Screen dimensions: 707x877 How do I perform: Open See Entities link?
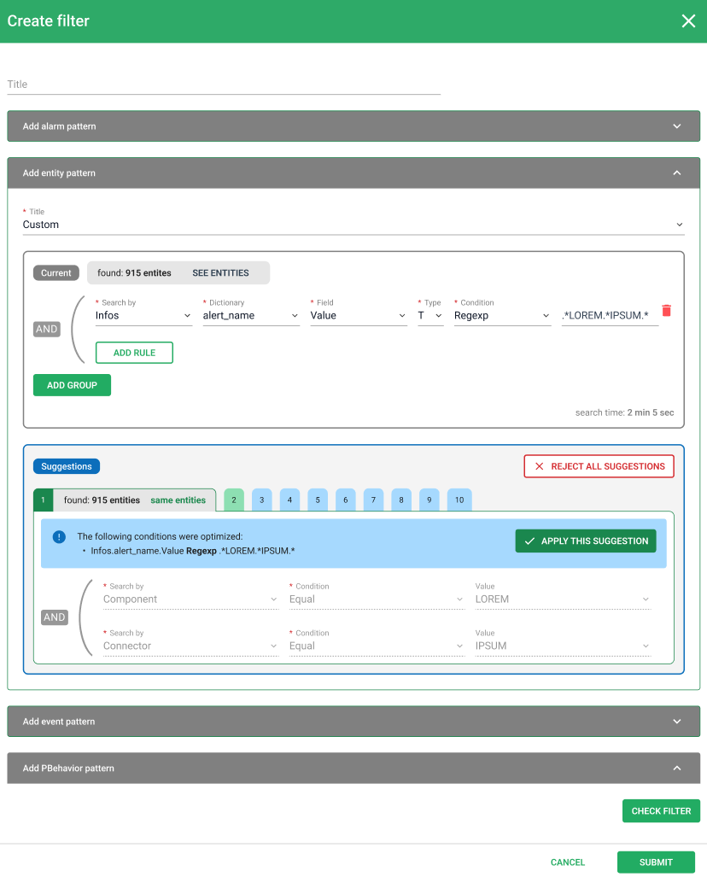[220, 273]
